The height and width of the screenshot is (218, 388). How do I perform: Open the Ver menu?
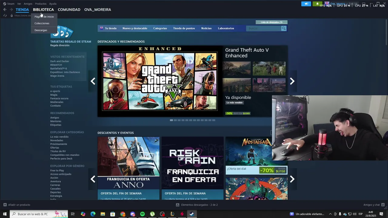[x=19, y=4]
